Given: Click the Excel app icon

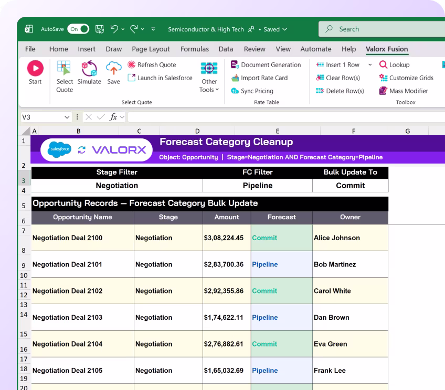Looking at the screenshot, I should point(29,29).
